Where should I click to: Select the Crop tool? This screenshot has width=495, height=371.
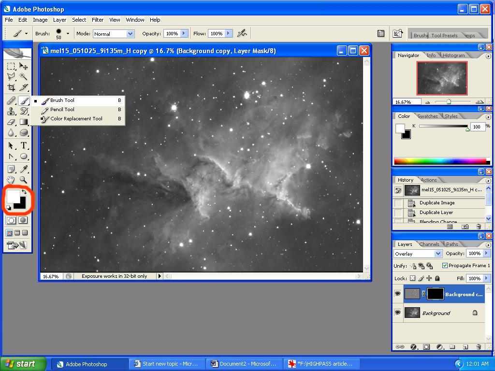click(x=11, y=87)
